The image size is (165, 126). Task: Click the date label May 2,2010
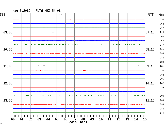click(21, 11)
